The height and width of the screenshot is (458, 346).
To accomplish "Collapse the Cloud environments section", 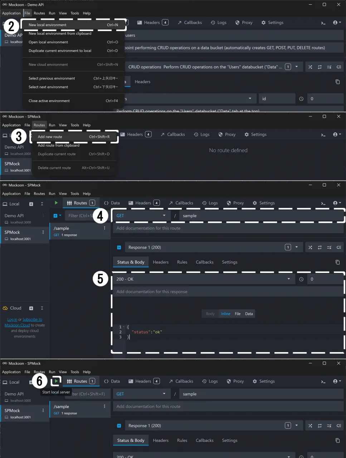I will tap(42, 308).
